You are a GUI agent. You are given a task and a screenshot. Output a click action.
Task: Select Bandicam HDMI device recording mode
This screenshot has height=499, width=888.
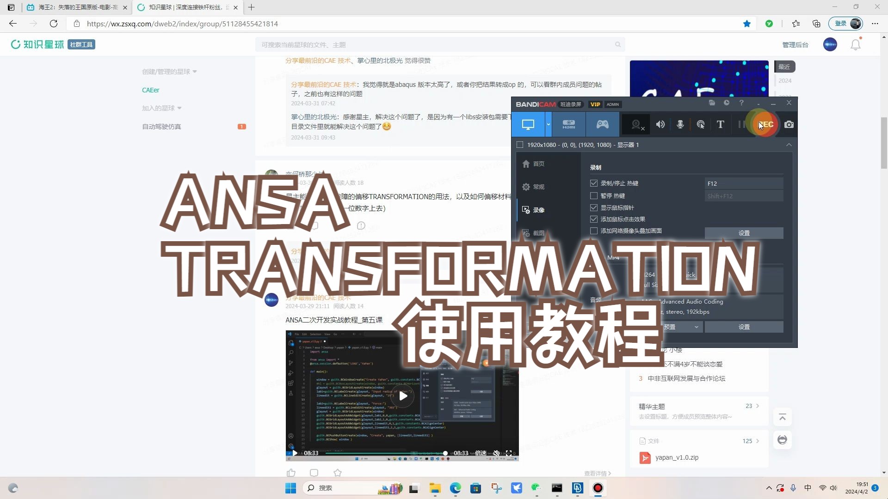568,124
